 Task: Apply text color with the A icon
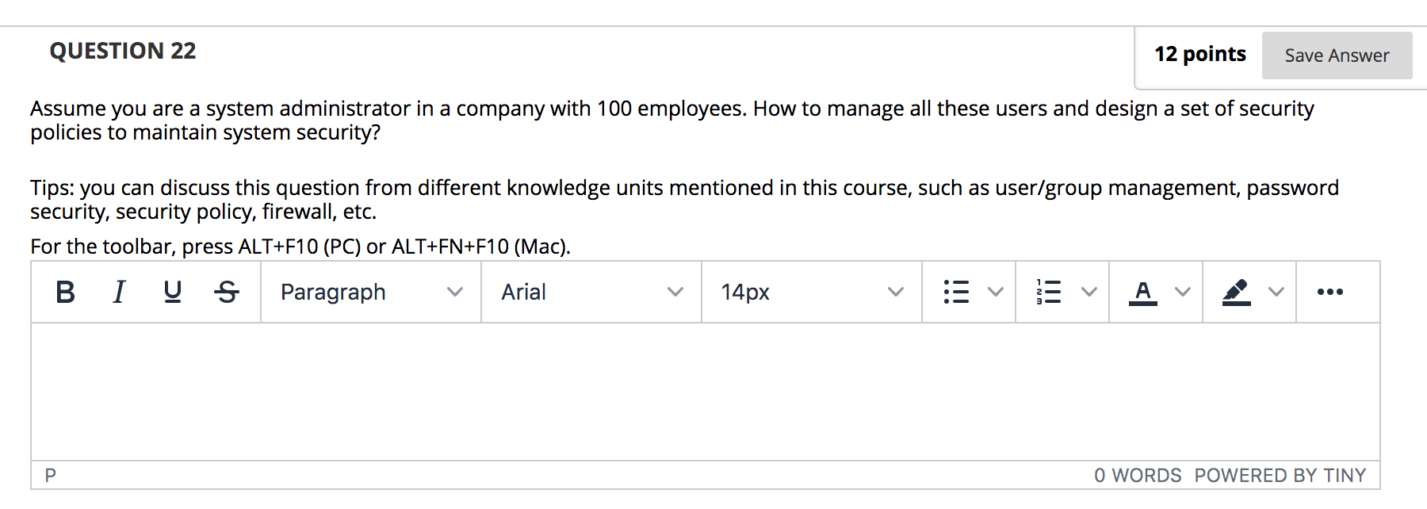[1142, 293]
